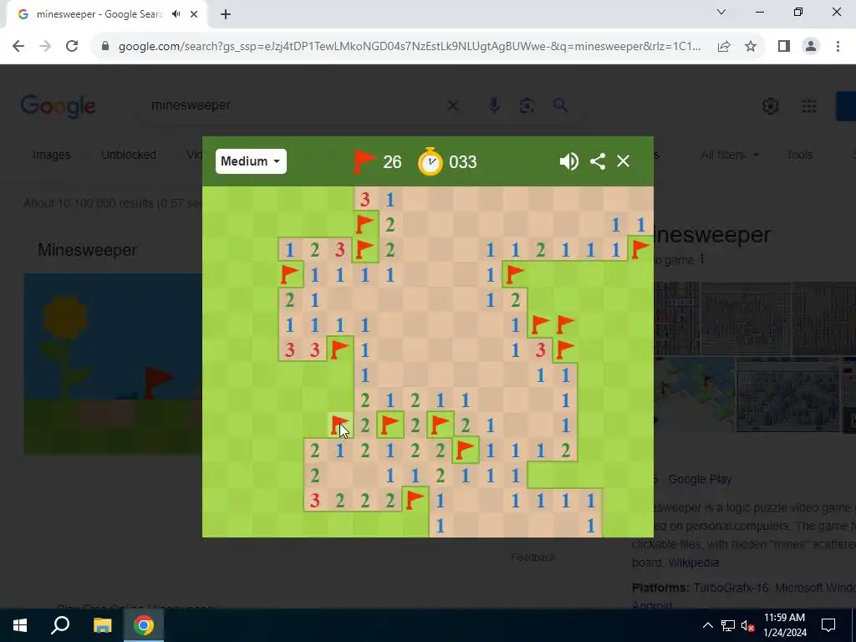Click the address bar URL
Viewport: 856px width, 642px height.
pyautogui.click(x=410, y=47)
